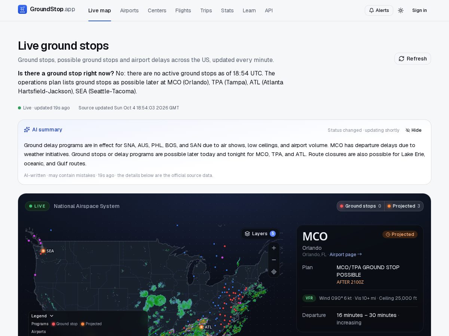Screen dimensions: 449x336
Task: Go to the Stats nav item
Action: 227,10
